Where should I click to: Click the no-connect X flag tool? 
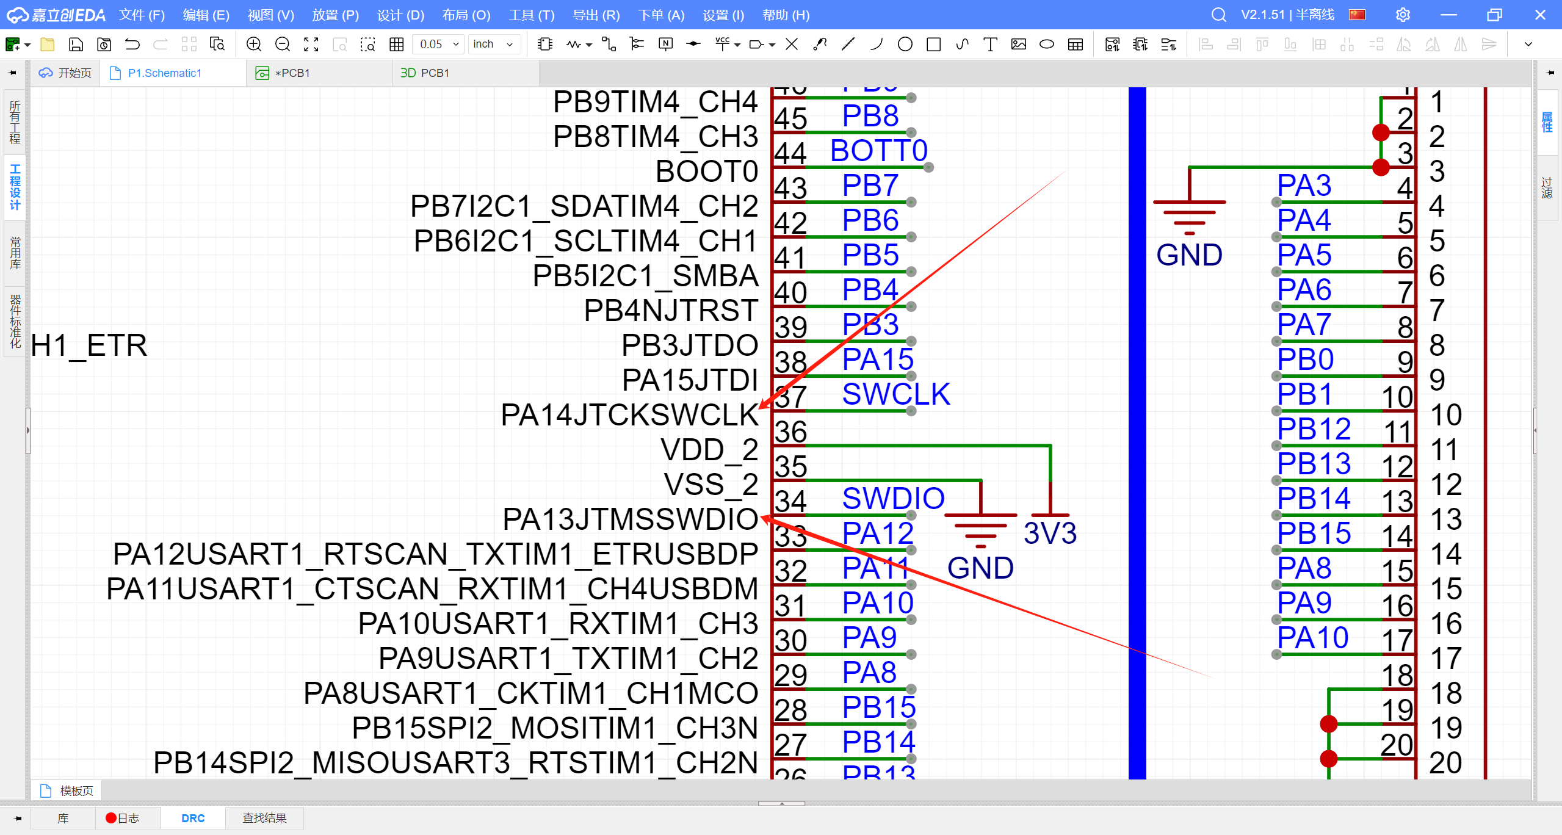791,44
